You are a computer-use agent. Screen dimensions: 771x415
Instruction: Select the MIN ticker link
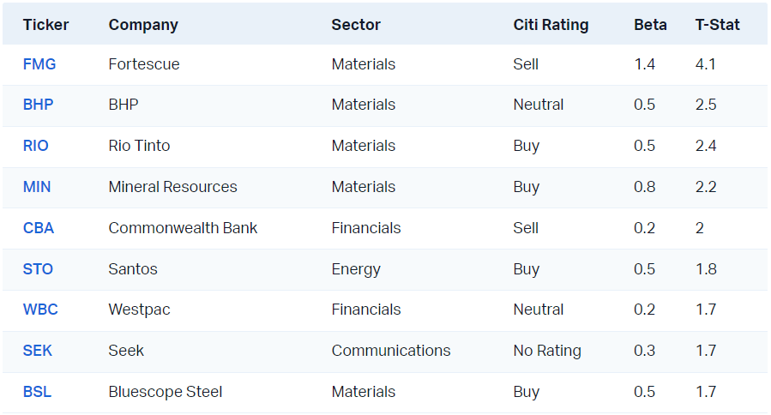37,187
